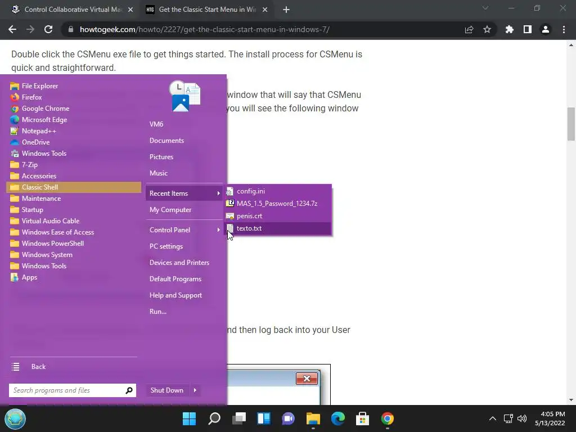Image resolution: width=576 pixels, height=432 pixels.
Task: Launch Firefox from the programs list
Action: pos(74,97)
